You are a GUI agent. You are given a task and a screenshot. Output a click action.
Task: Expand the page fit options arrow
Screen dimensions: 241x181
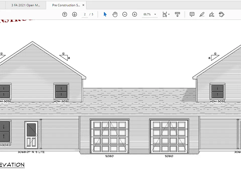pyautogui.click(x=169, y=14)
